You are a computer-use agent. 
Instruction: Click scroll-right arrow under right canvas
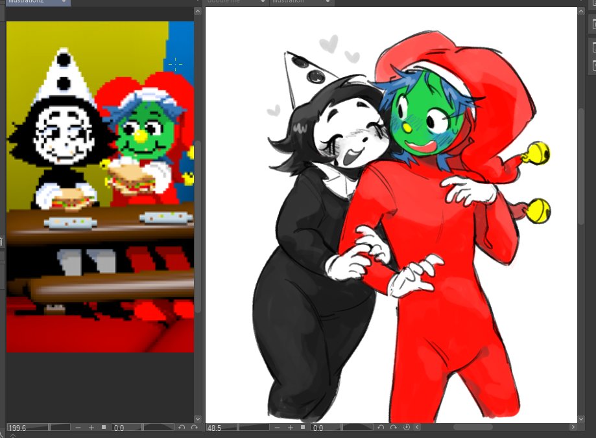573,428
